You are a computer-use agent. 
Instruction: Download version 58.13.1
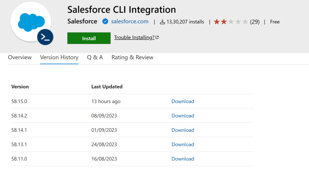point(183,145)
